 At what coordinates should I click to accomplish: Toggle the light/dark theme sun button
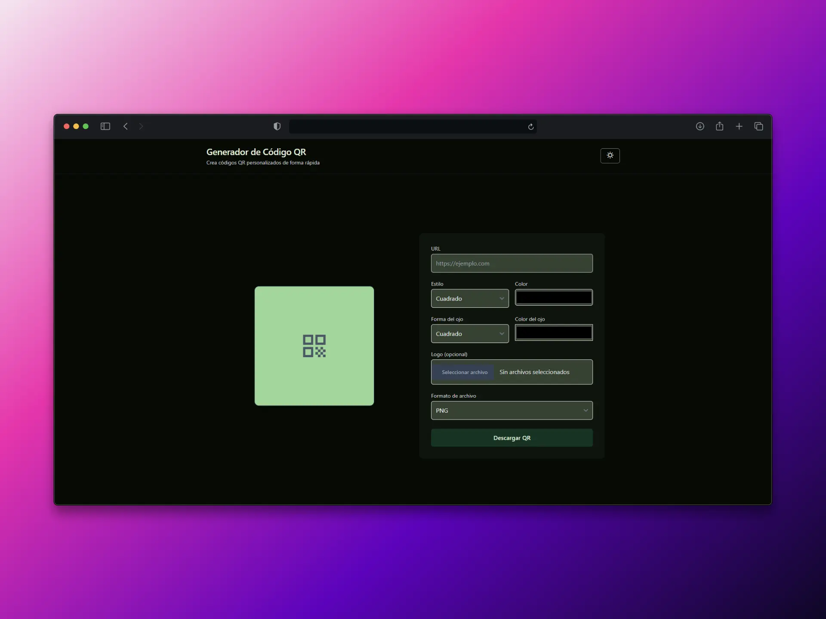pos(610,156)
